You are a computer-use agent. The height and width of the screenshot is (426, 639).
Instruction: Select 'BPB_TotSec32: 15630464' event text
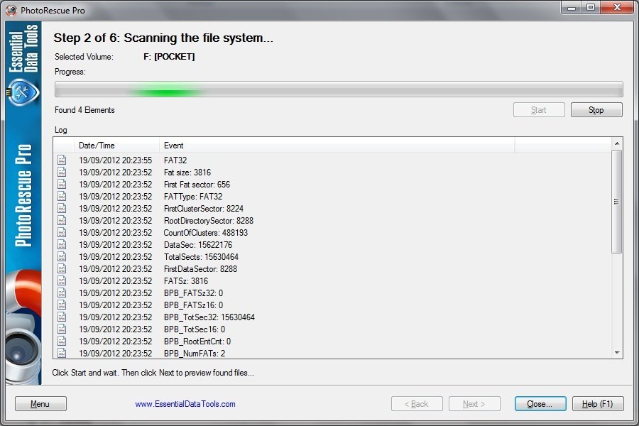click(209, 317)
